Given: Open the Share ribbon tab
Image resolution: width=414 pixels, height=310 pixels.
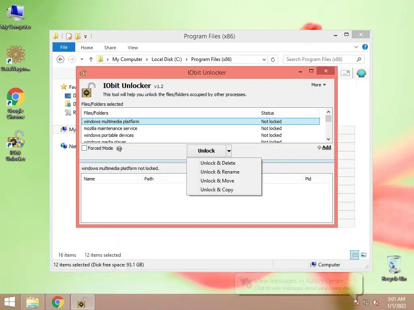Looking at the screenshot, I should tap(110, 48).
